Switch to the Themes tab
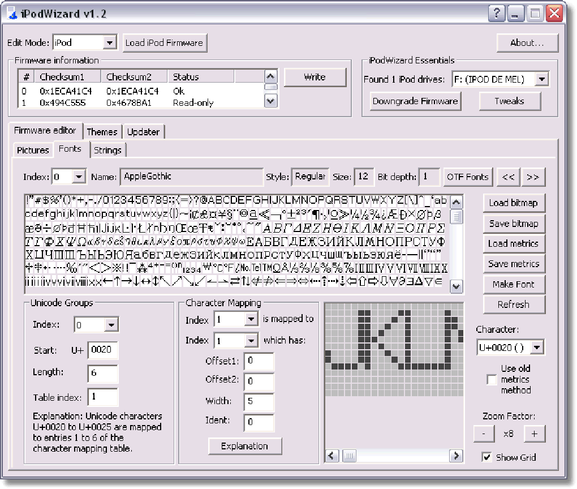577x489 pixels. click(x=102, y=132)
